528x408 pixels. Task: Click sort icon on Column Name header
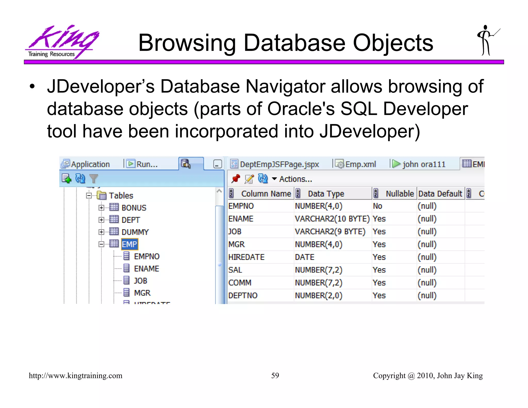point(231,193)
